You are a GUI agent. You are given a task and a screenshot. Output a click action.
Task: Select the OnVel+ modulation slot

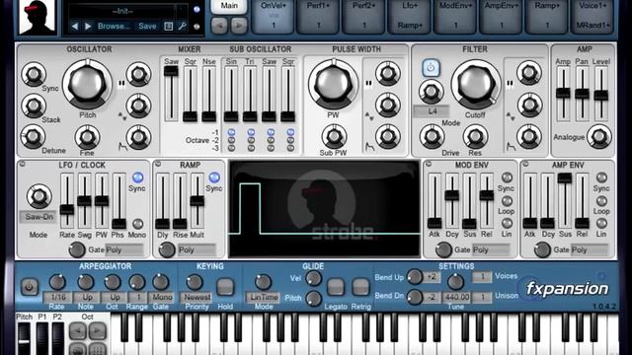click(x=274, y=16)
